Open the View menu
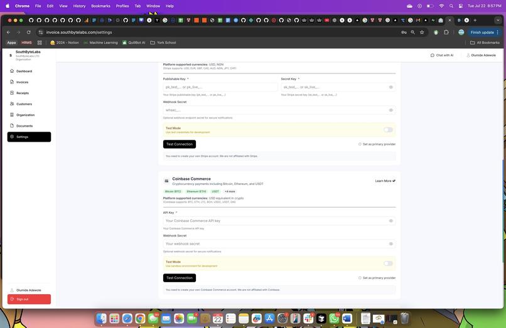Image resolution: width=506 pixels, height=328 pixels. tap(63, 6)
